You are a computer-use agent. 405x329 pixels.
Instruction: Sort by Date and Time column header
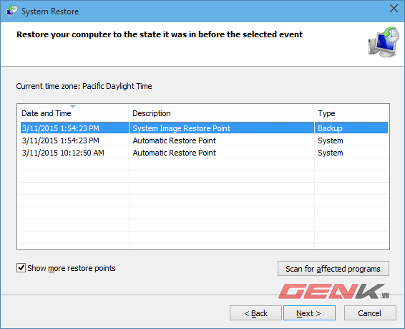coord(73,113)
